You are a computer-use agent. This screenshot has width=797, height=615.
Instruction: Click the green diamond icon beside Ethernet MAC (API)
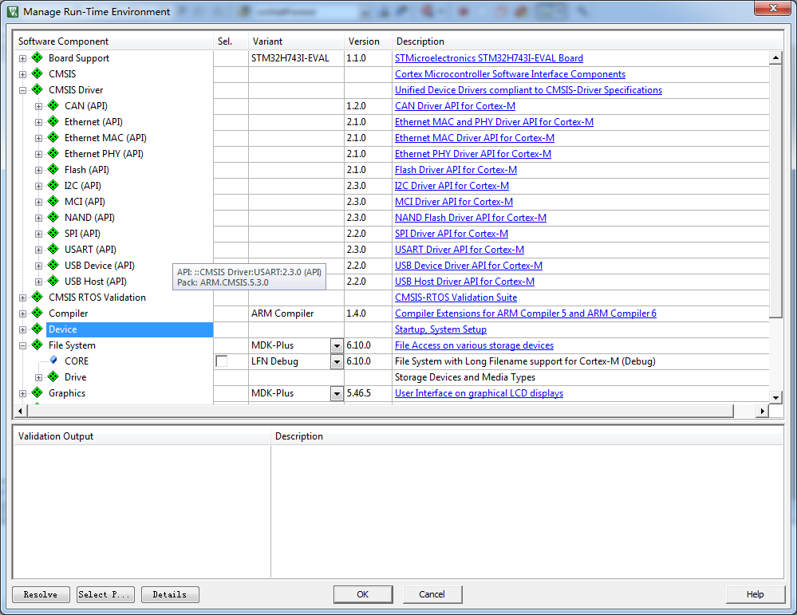click(53, 137)
